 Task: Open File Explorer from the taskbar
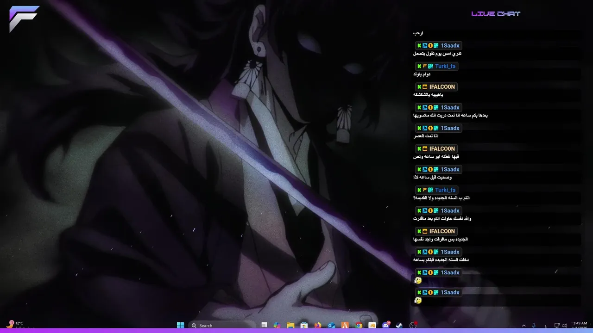[290, 325]
